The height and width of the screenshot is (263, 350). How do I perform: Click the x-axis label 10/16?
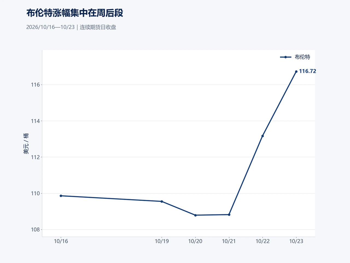61,241
